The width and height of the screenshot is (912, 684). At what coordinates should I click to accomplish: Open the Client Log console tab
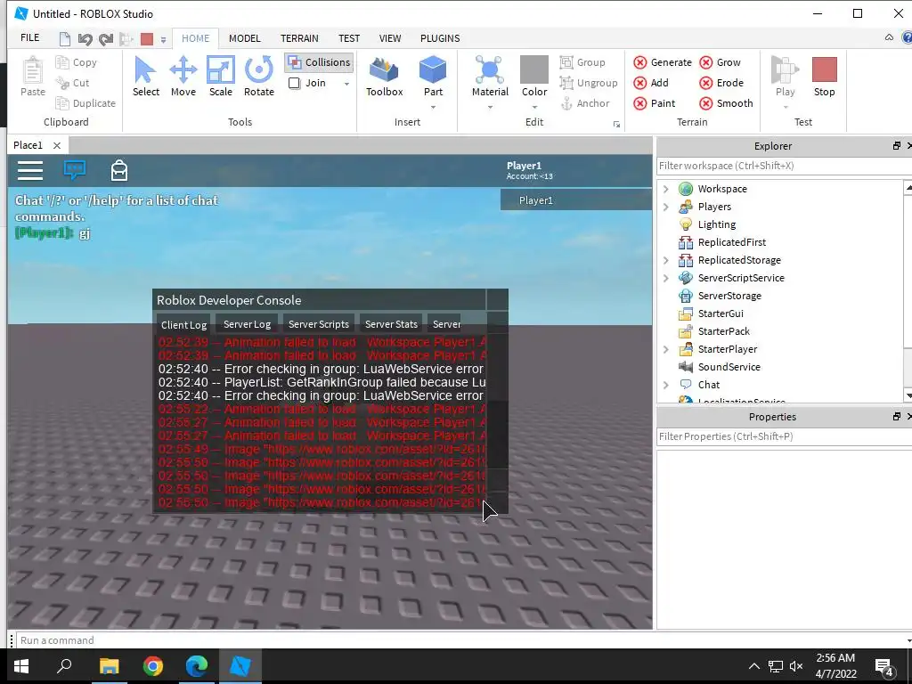(x=183, y=324)
